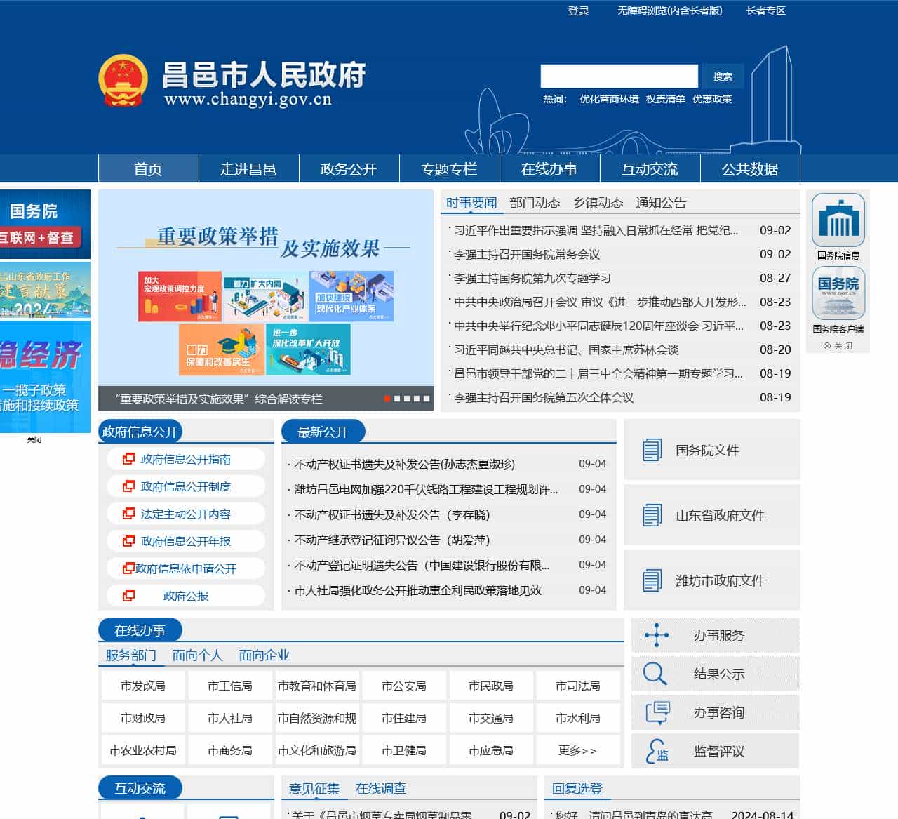Click the 办事咨询 chat bubble icon
This screenshot has height=819, width=898.
657,712
